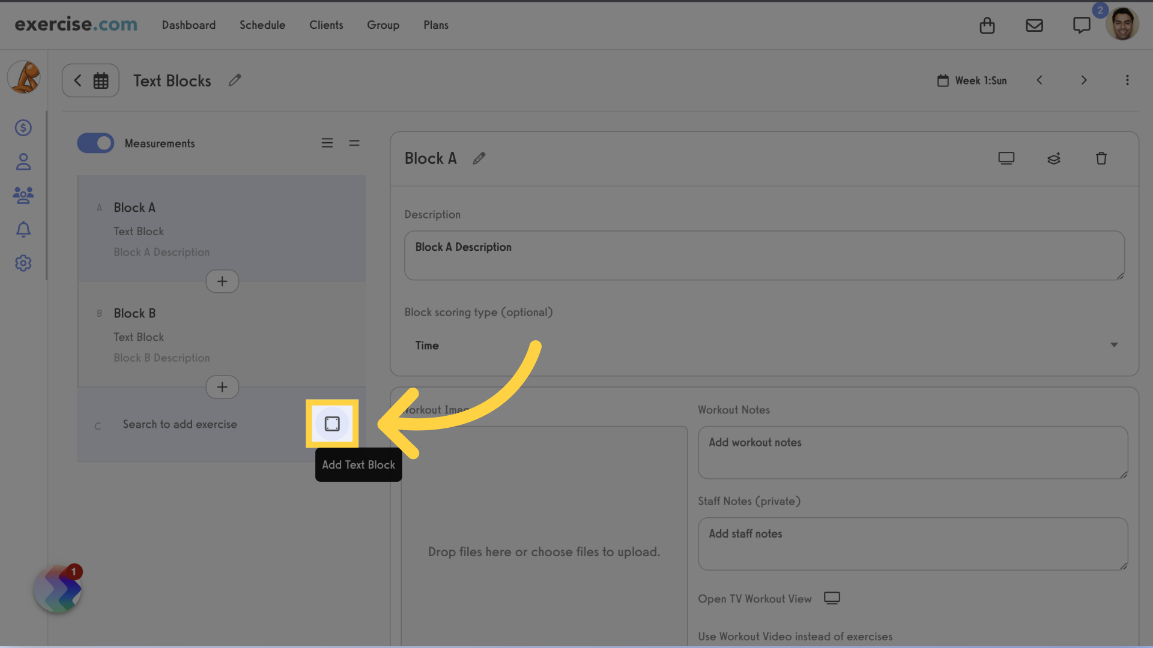This screenshot has height=648, width=1153.
Task: Click the Add block plus button under Block B
Action: [x=222, y=387]
